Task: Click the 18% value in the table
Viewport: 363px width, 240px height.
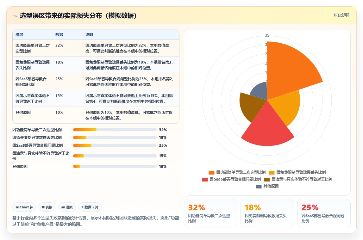Action: (59, 62)
